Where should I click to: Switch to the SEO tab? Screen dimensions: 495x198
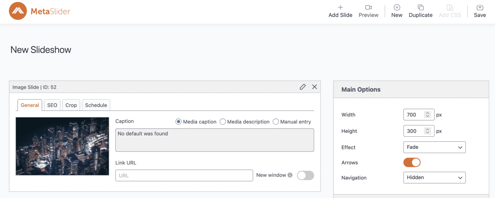click(x=52, y=105)
